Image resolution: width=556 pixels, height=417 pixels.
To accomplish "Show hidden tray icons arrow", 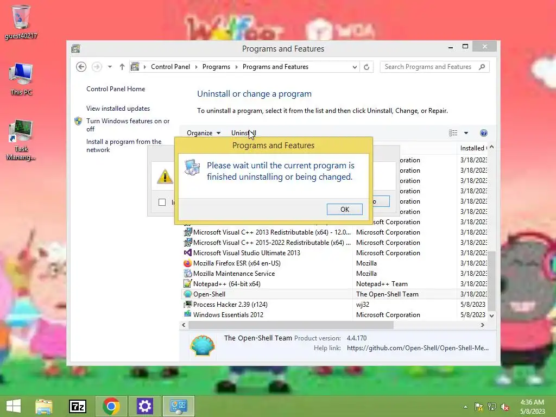I will click(x=465, y=407).
